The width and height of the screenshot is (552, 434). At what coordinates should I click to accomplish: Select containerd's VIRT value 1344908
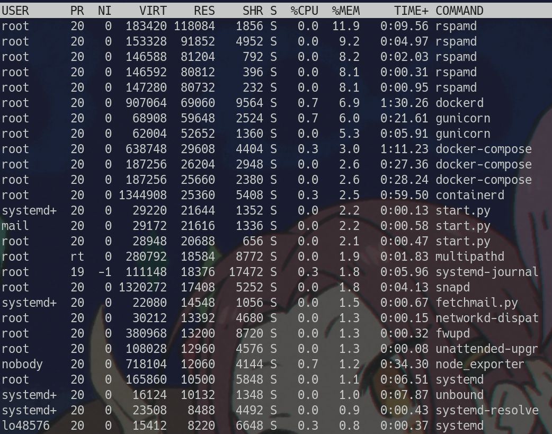[143, 195]
